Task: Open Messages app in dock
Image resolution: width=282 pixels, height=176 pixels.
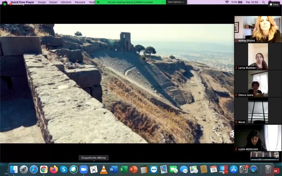Action: tap(184, 169)
